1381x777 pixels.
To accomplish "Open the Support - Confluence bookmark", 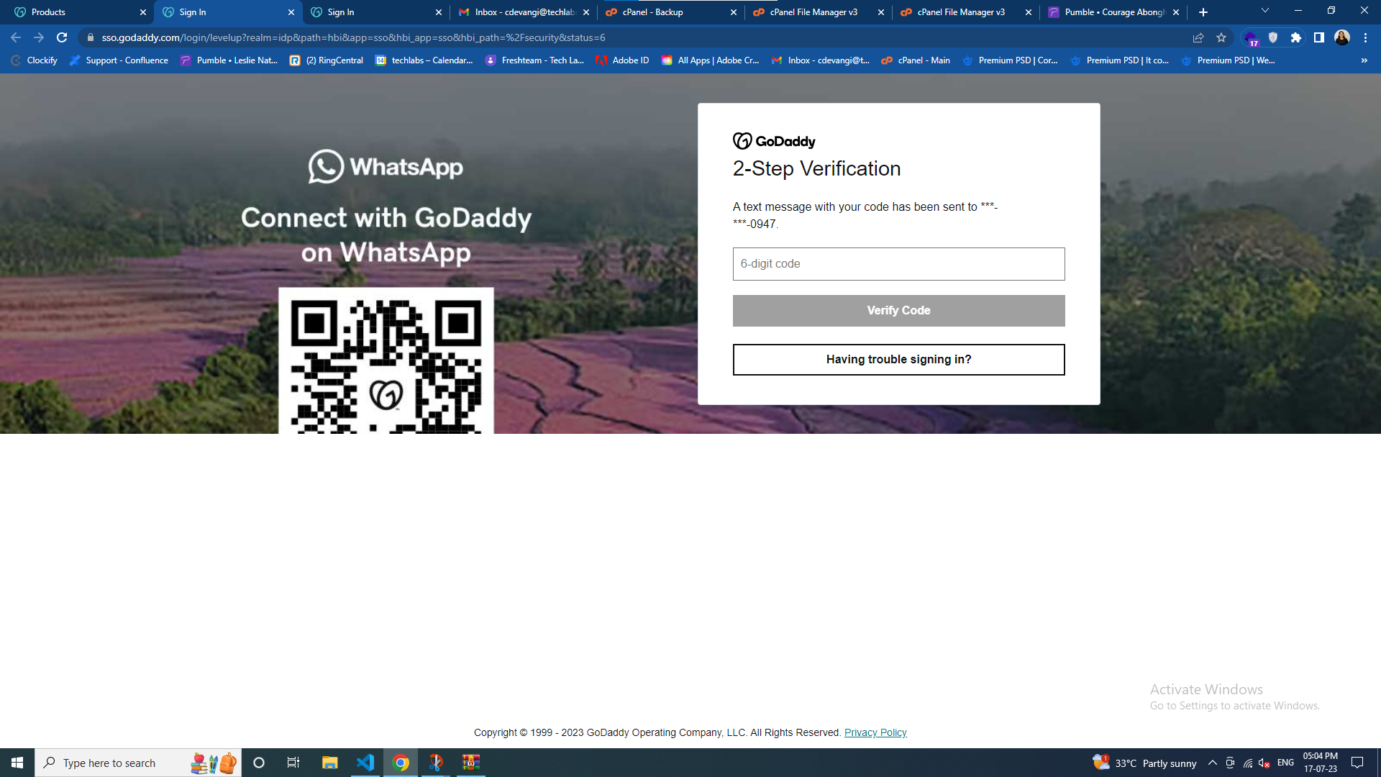I will point(119,60).
